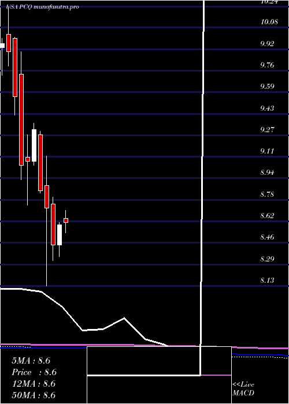
Task: Click the 9.11 price axis label
Action: (267, 151)
